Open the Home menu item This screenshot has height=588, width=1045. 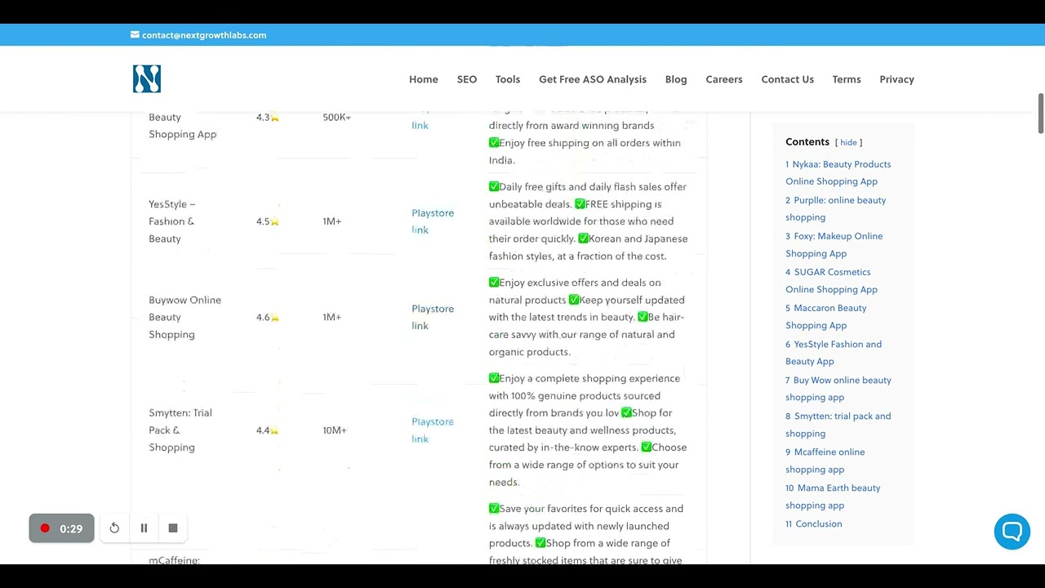[424, 79]
